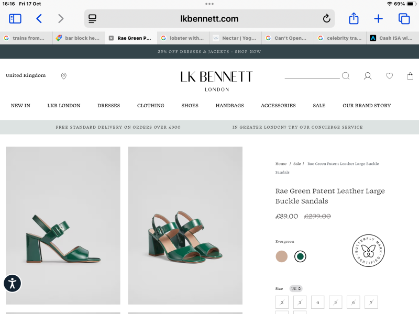Go to LK Bennett London home logo

216,81
